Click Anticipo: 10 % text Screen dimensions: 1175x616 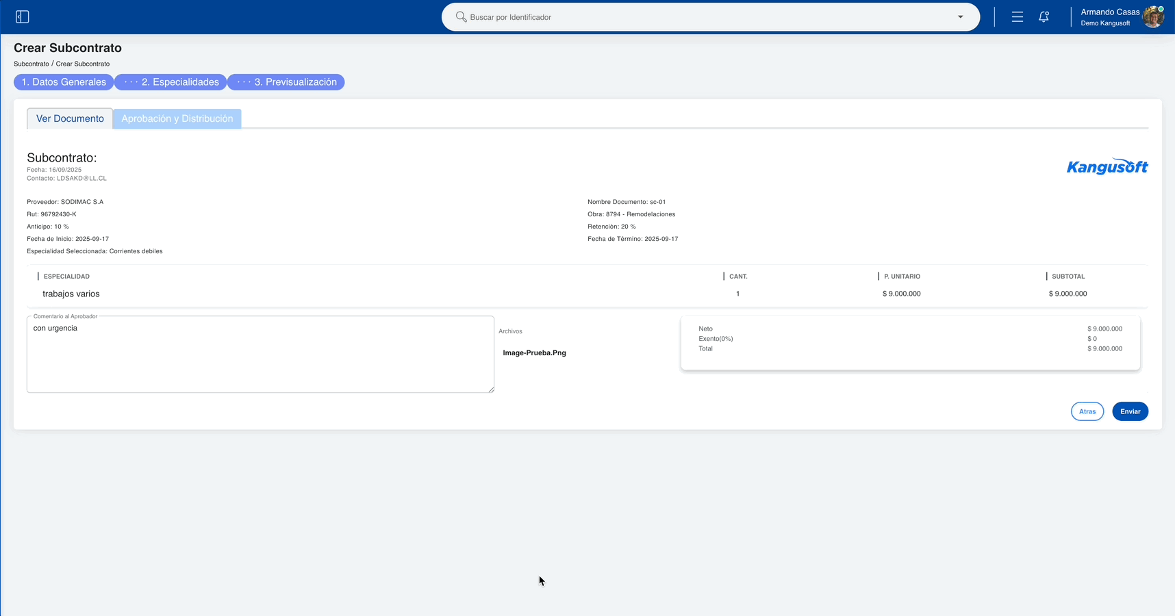pyautogui.click(x=48, y=227)
